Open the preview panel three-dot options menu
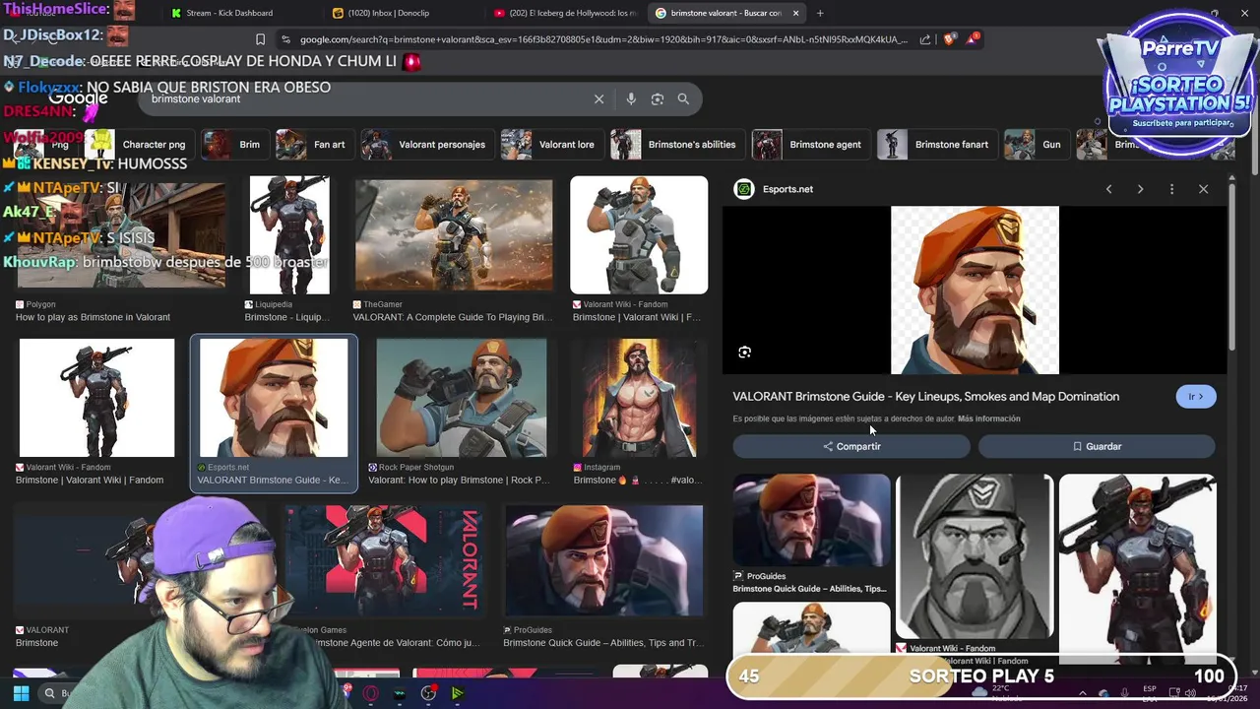This screenshot has width=1260, height=709. (1171, 189)
